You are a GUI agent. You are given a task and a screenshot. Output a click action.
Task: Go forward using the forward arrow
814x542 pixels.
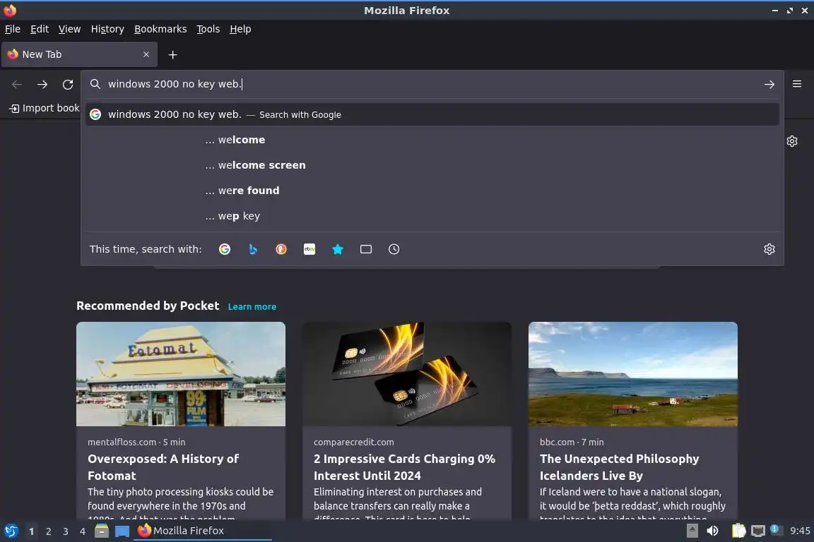coord(42,84)
